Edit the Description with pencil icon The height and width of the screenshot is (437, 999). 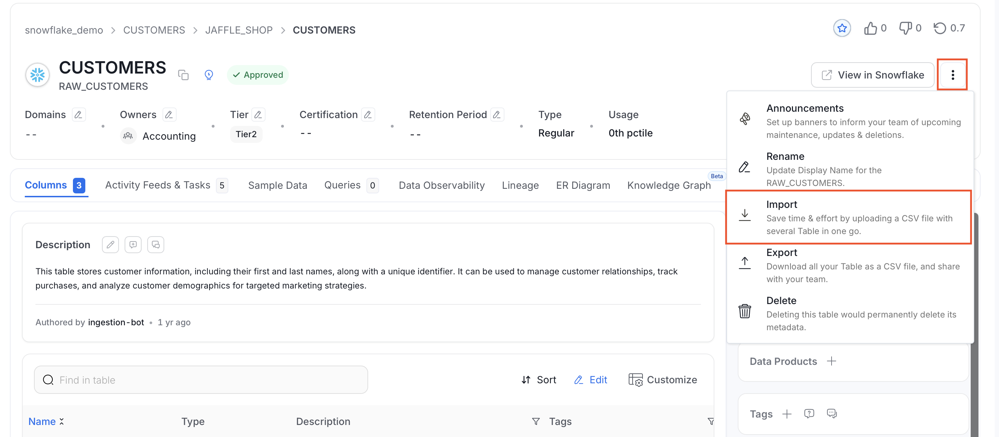coord(110,244)
